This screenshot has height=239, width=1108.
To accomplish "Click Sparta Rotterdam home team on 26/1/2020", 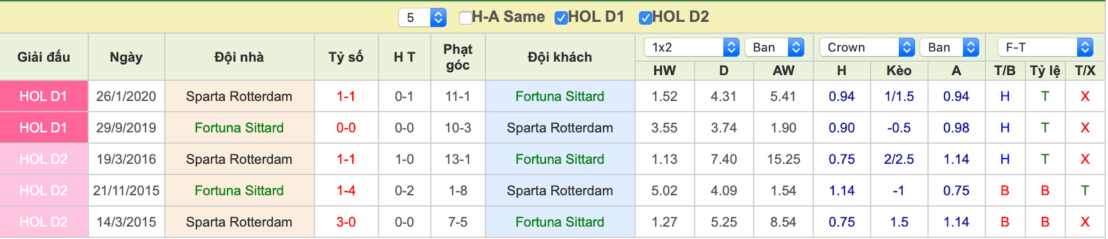I will pyautogui.click(x=239, y=96).
